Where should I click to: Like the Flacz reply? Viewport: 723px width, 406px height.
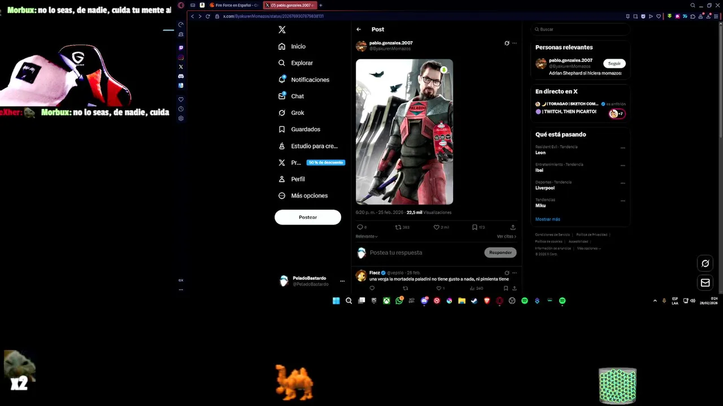[x=439, y=288]
